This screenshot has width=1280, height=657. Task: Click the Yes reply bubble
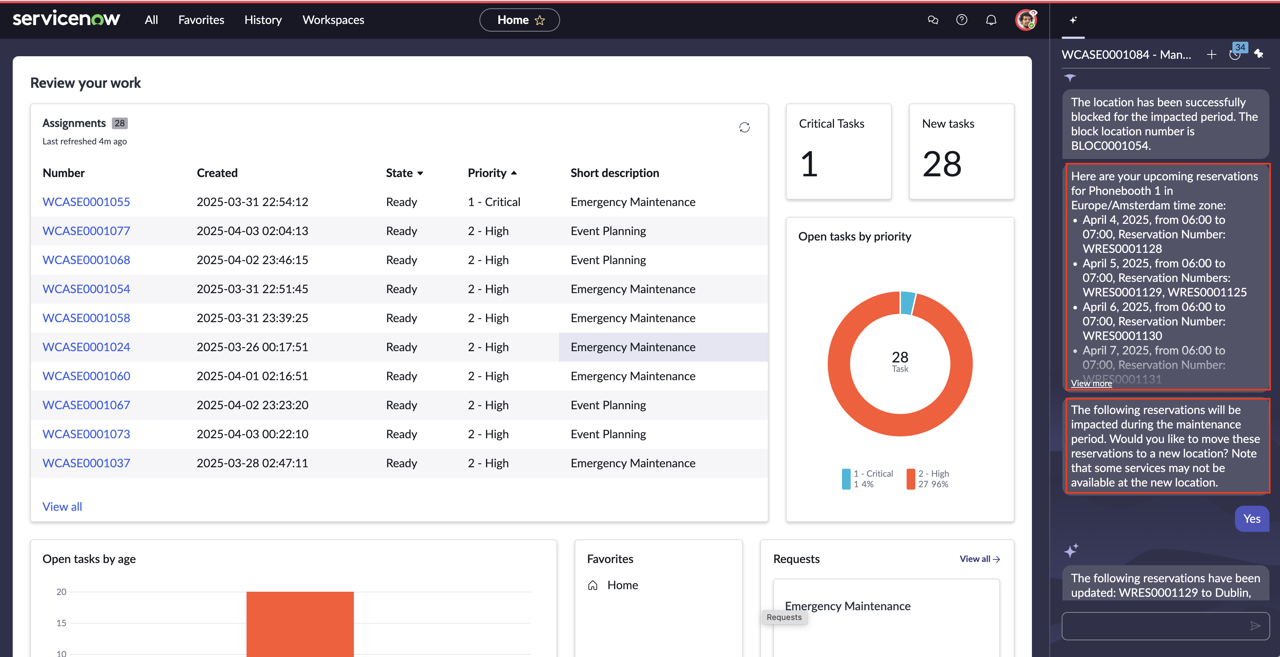[x=1252, y=518]
